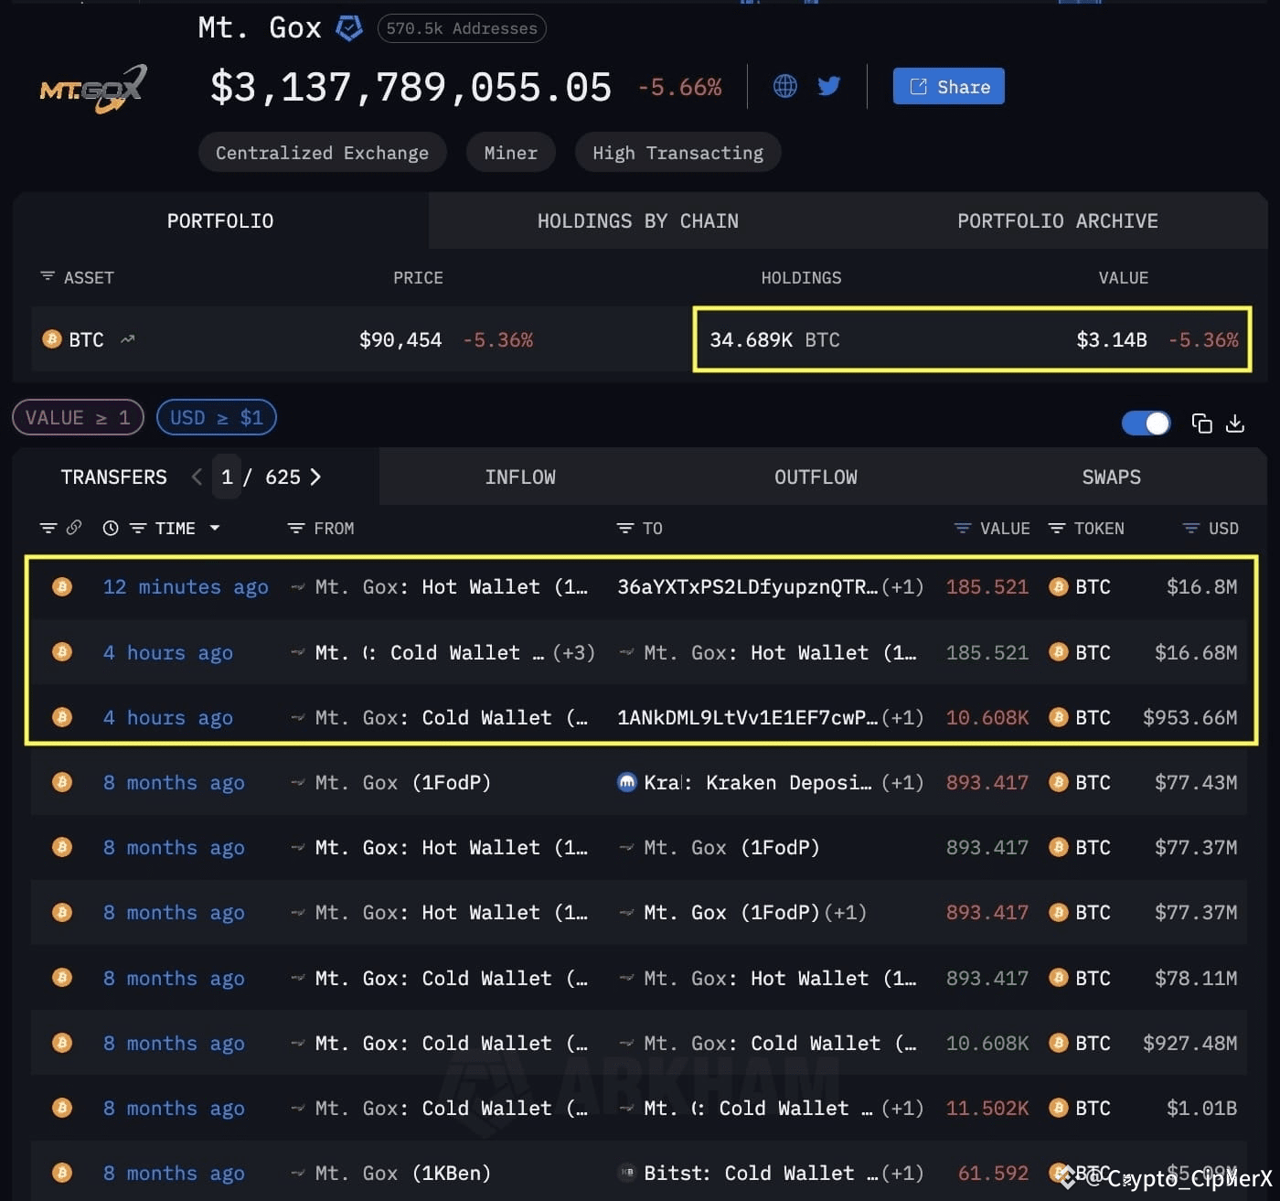Switch to the HOLDINGS BY CHAIN tab
Screen dimensions: 1280x1201
coord(637,220)
